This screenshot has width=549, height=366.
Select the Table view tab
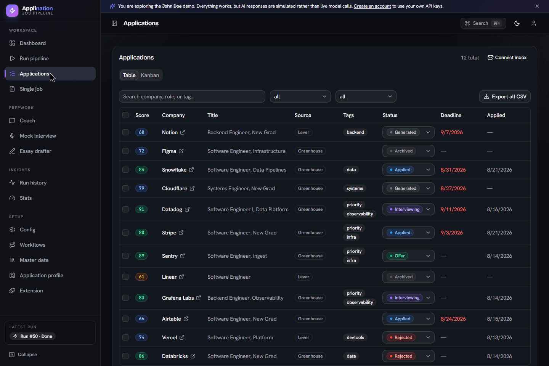coord(129,75)
